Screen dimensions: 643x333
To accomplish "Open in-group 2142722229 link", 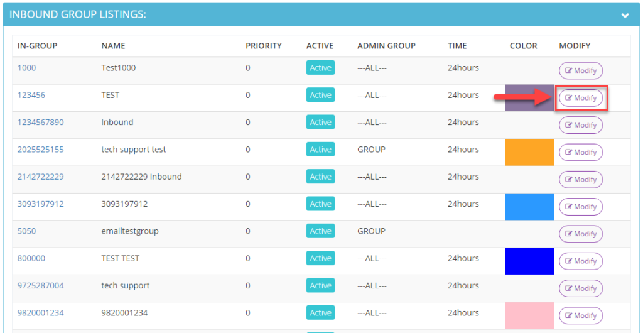I will point(41,177).
